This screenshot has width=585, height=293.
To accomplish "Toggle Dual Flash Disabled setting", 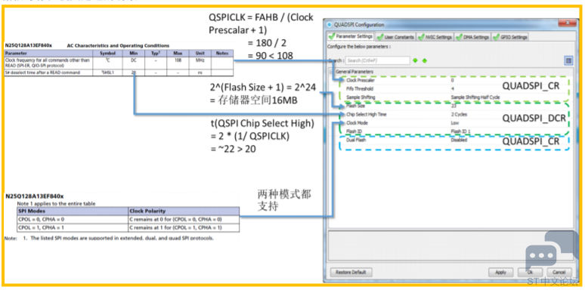I will point(459,140).
